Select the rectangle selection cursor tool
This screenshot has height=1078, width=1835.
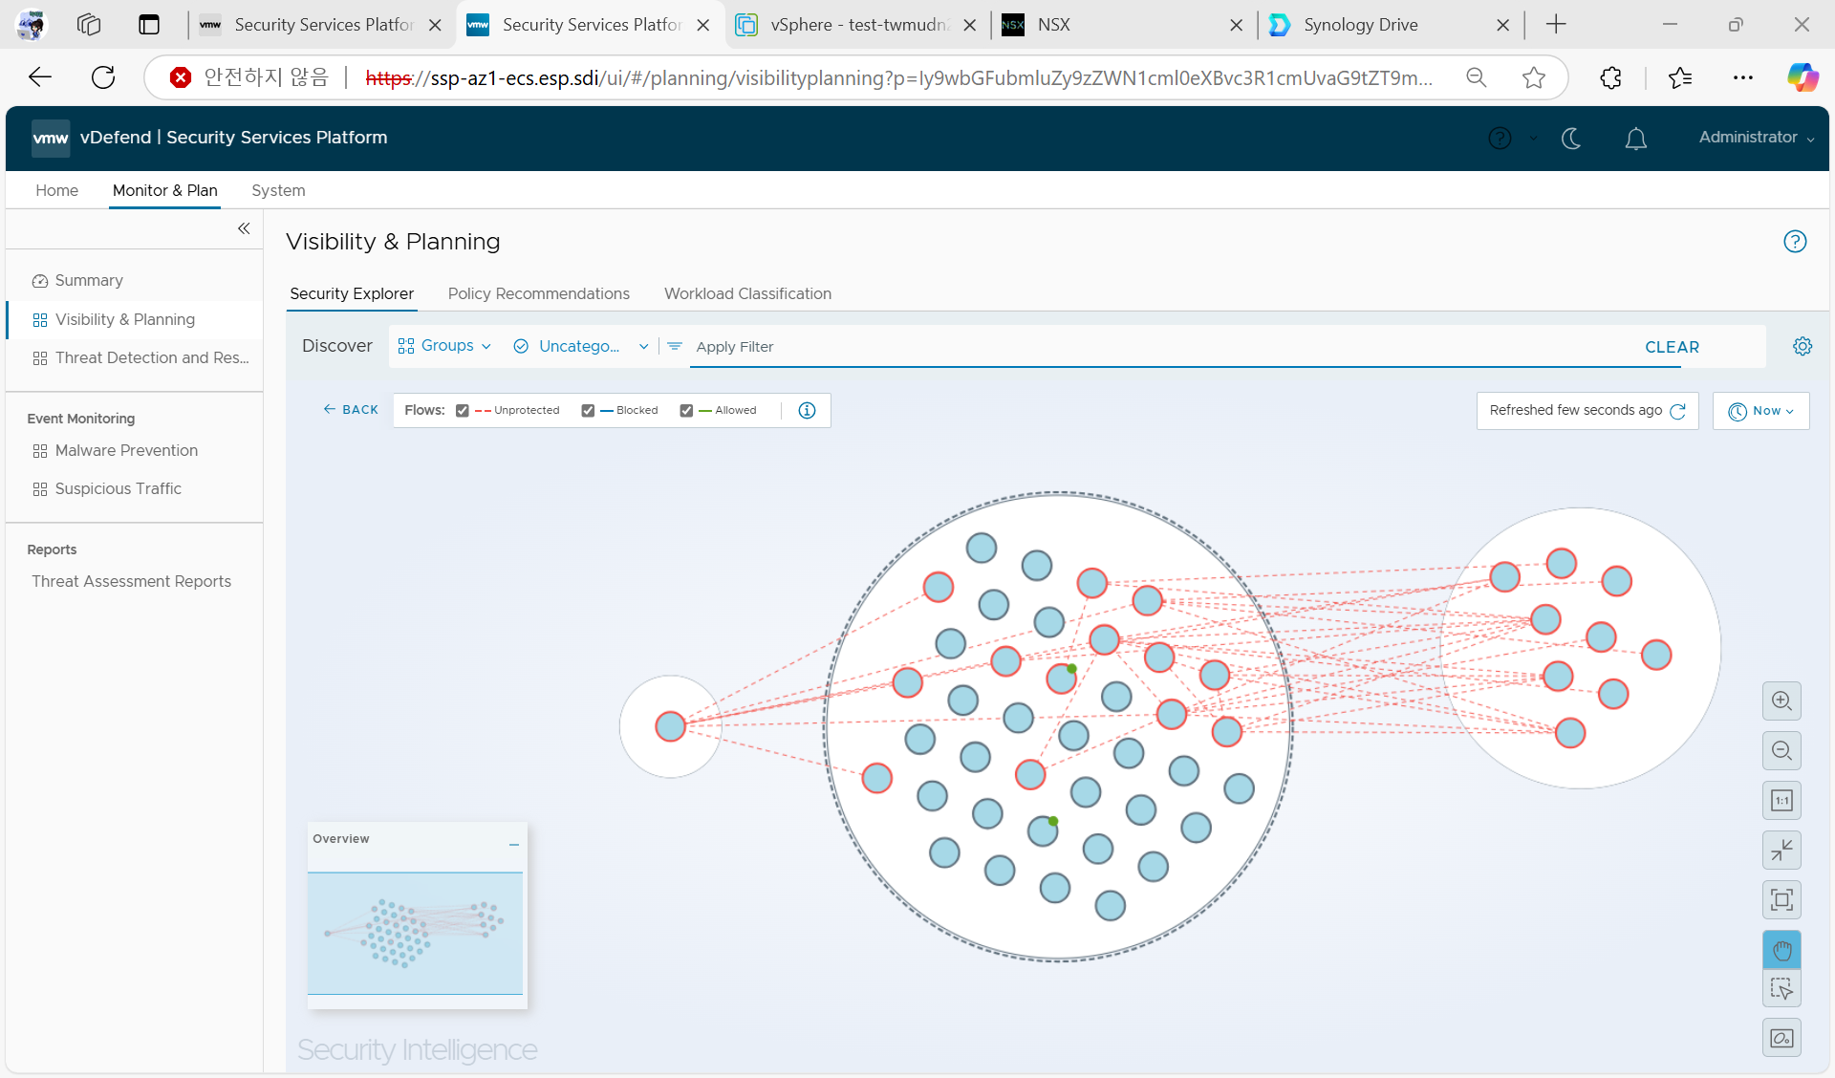pos(1781,988)
